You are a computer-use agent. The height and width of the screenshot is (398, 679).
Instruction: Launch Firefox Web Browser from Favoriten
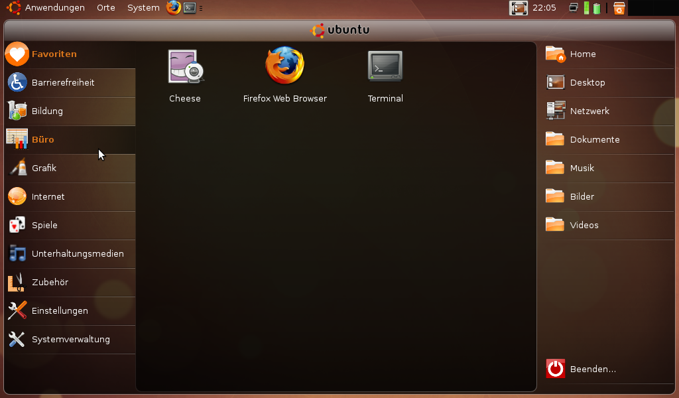285,76
